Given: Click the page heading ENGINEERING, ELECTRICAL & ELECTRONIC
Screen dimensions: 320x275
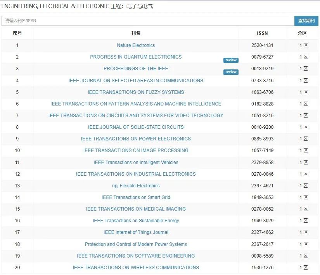Looking at the screenshot, I should coord(77,6).
